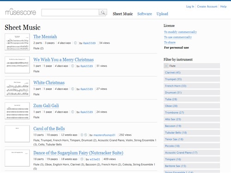Click author Raiki5589 on Zum Gali Gali row
This screenshot has width=231, height=173.
point(86,112)
